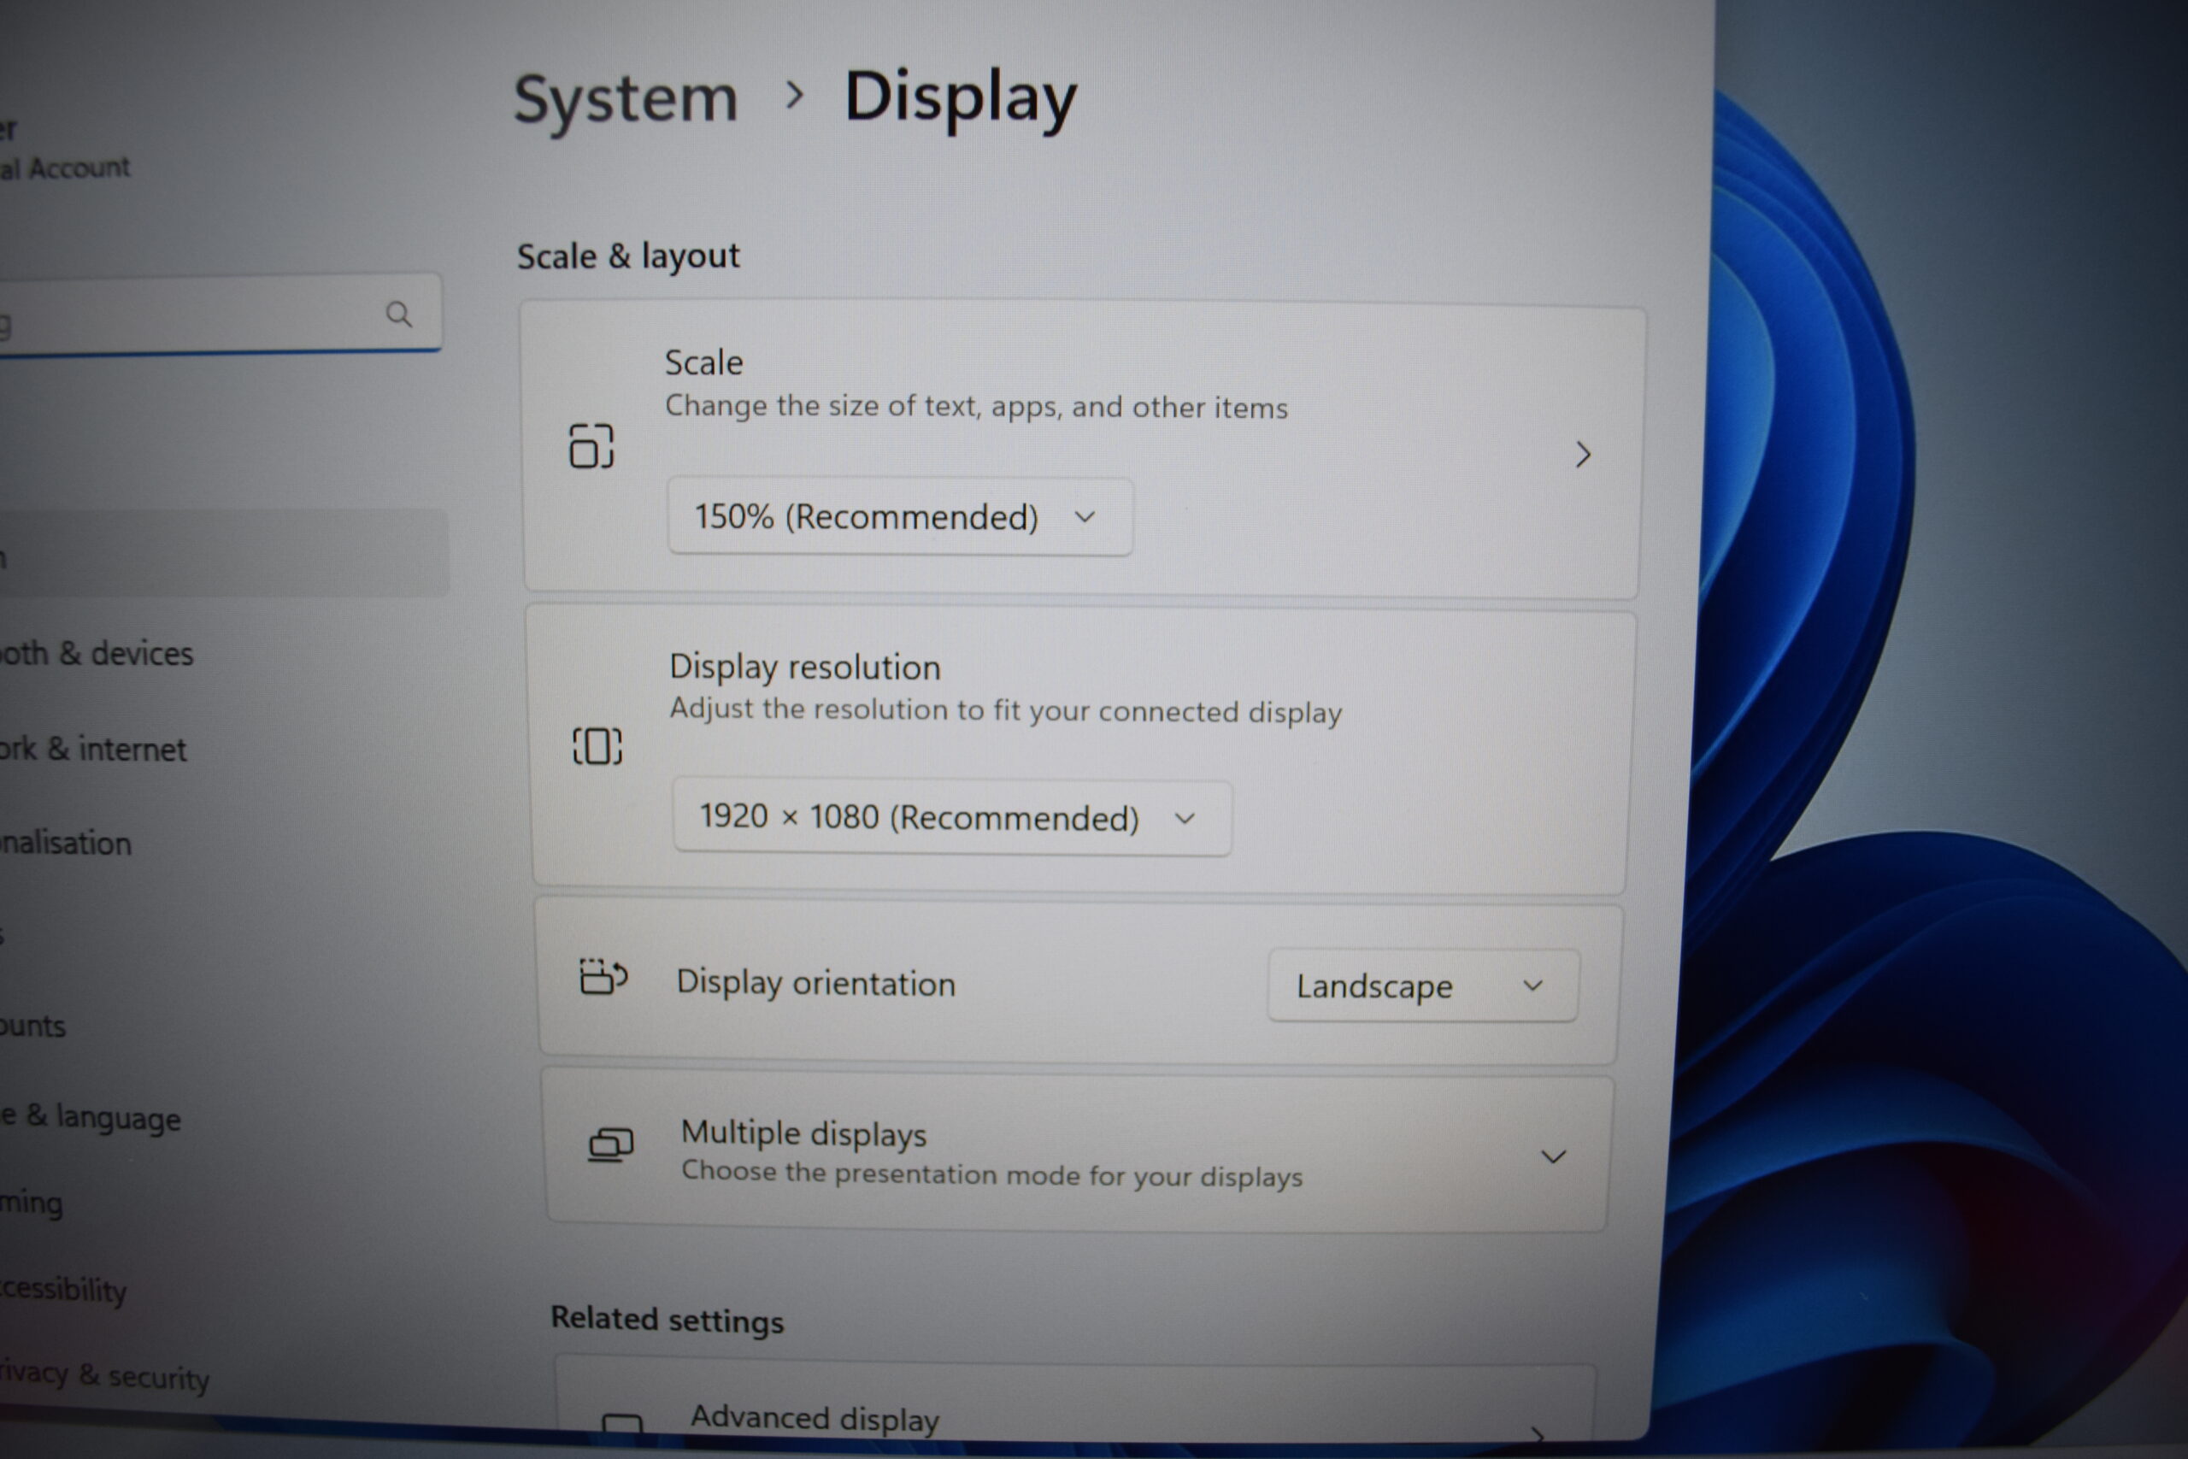
Task: Go back to System in breadcrumb
Action: pos(626,98)
